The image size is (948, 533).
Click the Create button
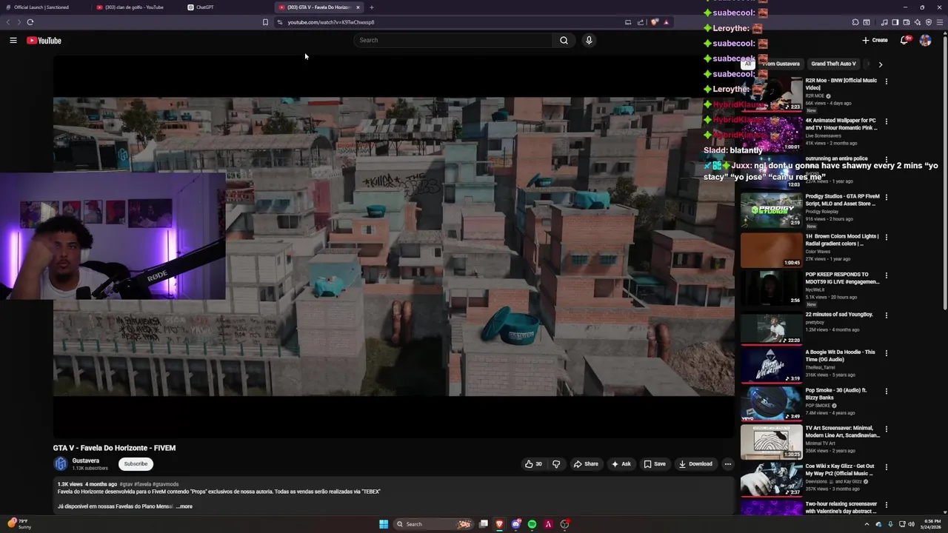(x=875, y=41)
